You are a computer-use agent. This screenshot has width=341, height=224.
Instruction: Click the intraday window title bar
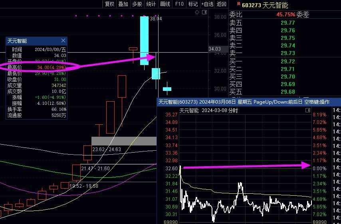pyautogui.click(x=249, y=102)
